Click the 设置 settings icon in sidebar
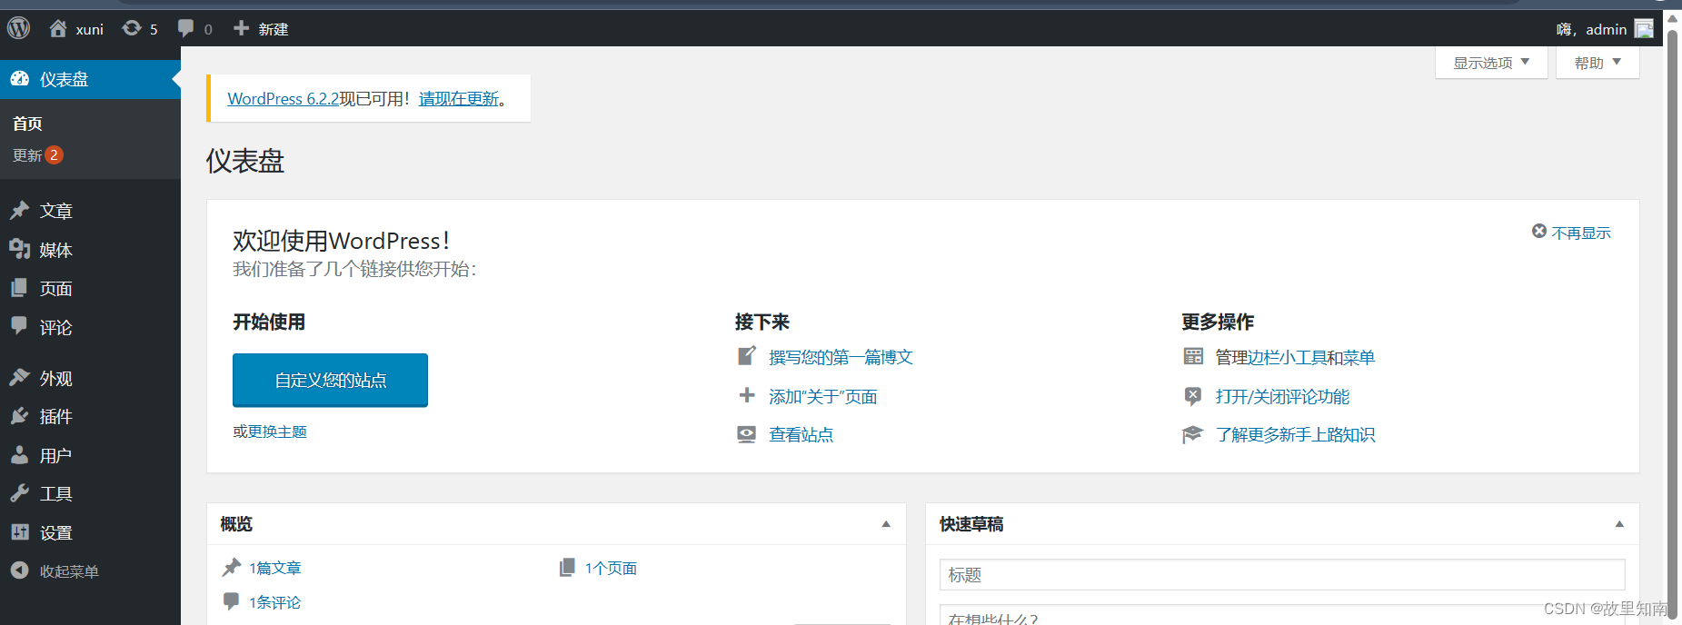The image size is (1682, 625). [x=20, y=532]
